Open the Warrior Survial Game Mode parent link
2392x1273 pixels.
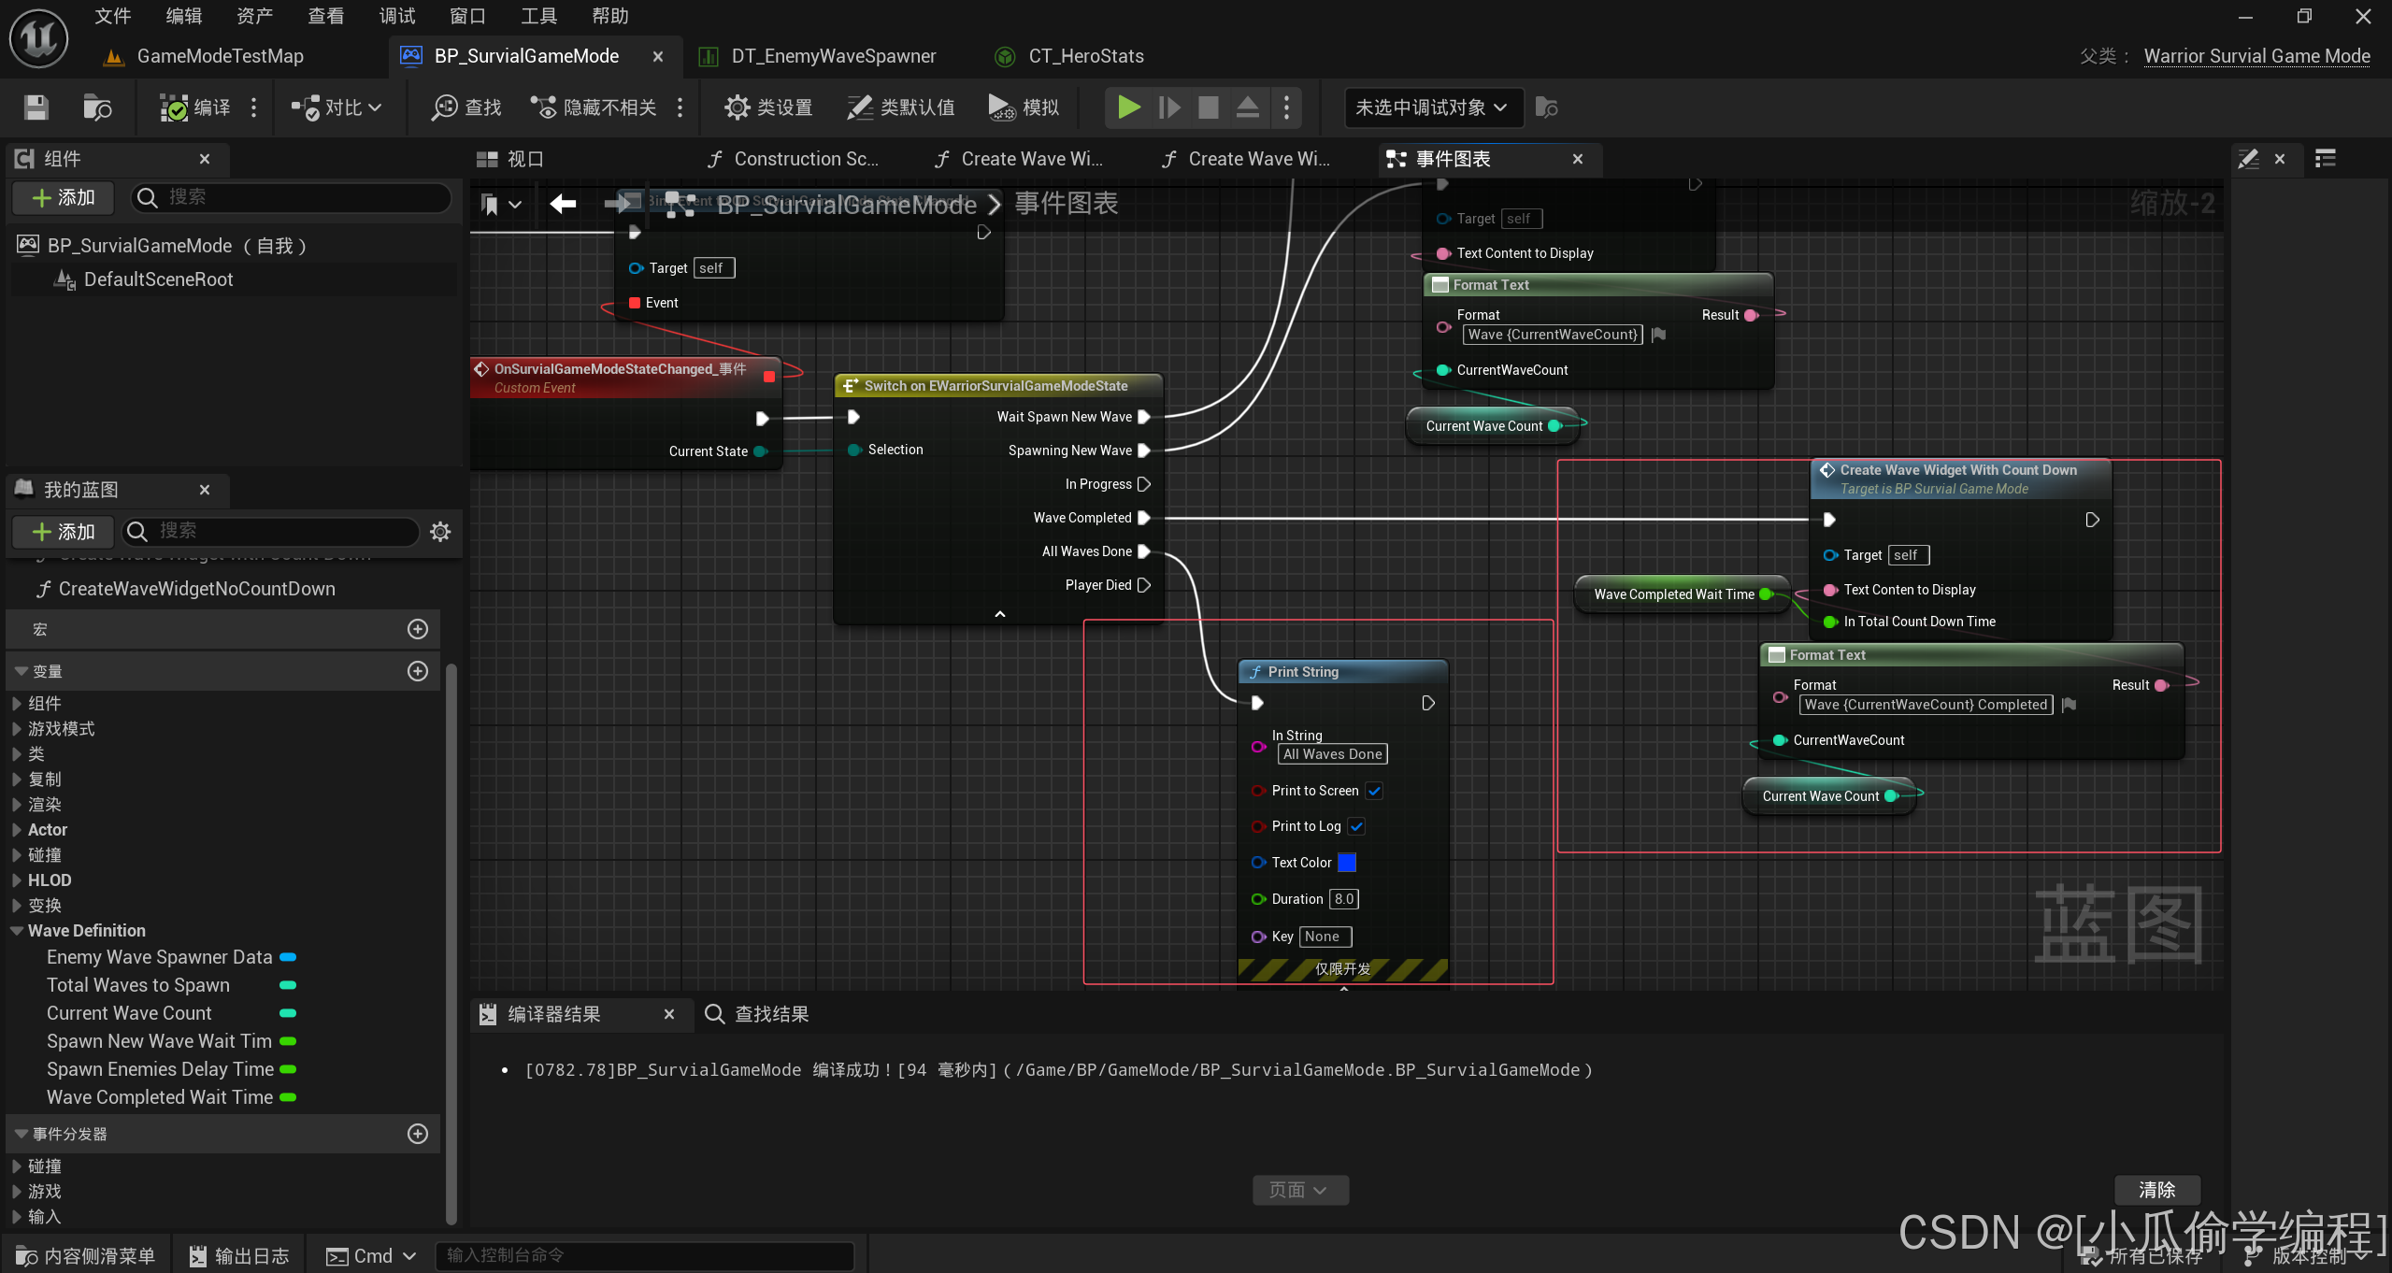click(2256, 56)
